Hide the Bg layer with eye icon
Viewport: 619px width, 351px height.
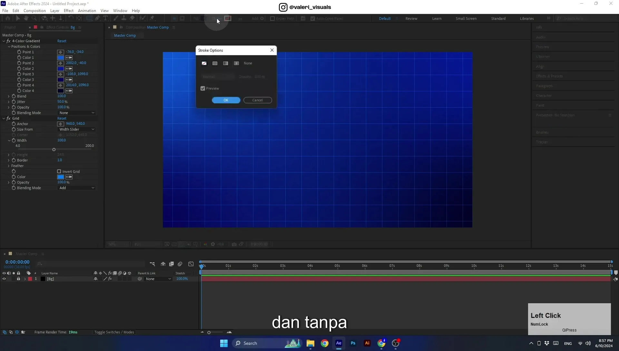[4, 279]
